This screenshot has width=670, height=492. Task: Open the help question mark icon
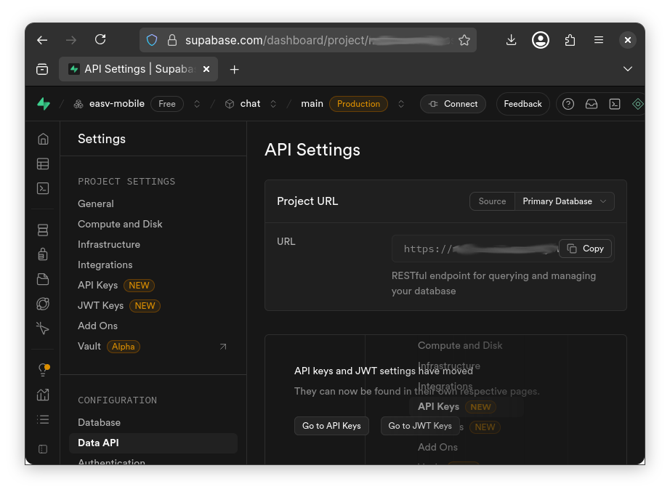[568, 104]
